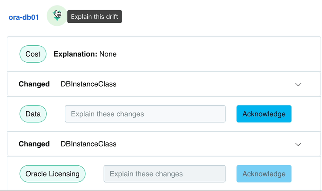Select the Data category tag
The height and width of the screenshot is (191, 322).
tap(33, 114)
